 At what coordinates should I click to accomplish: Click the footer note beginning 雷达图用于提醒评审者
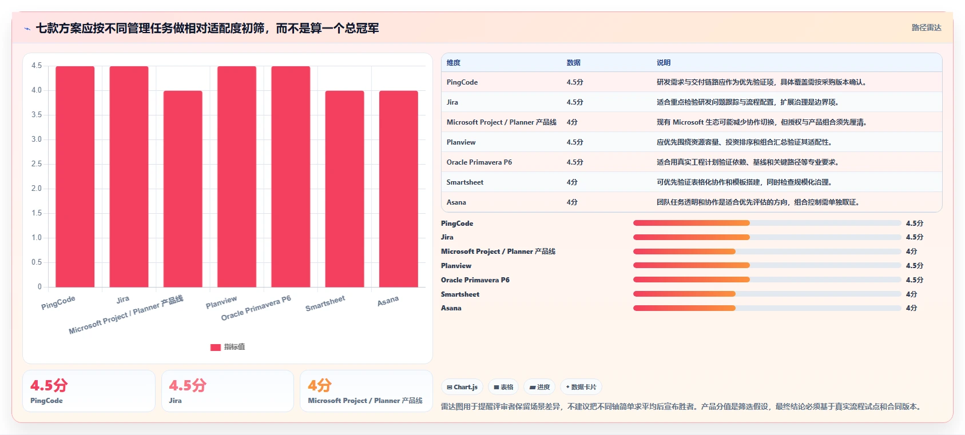coord(682,407)
